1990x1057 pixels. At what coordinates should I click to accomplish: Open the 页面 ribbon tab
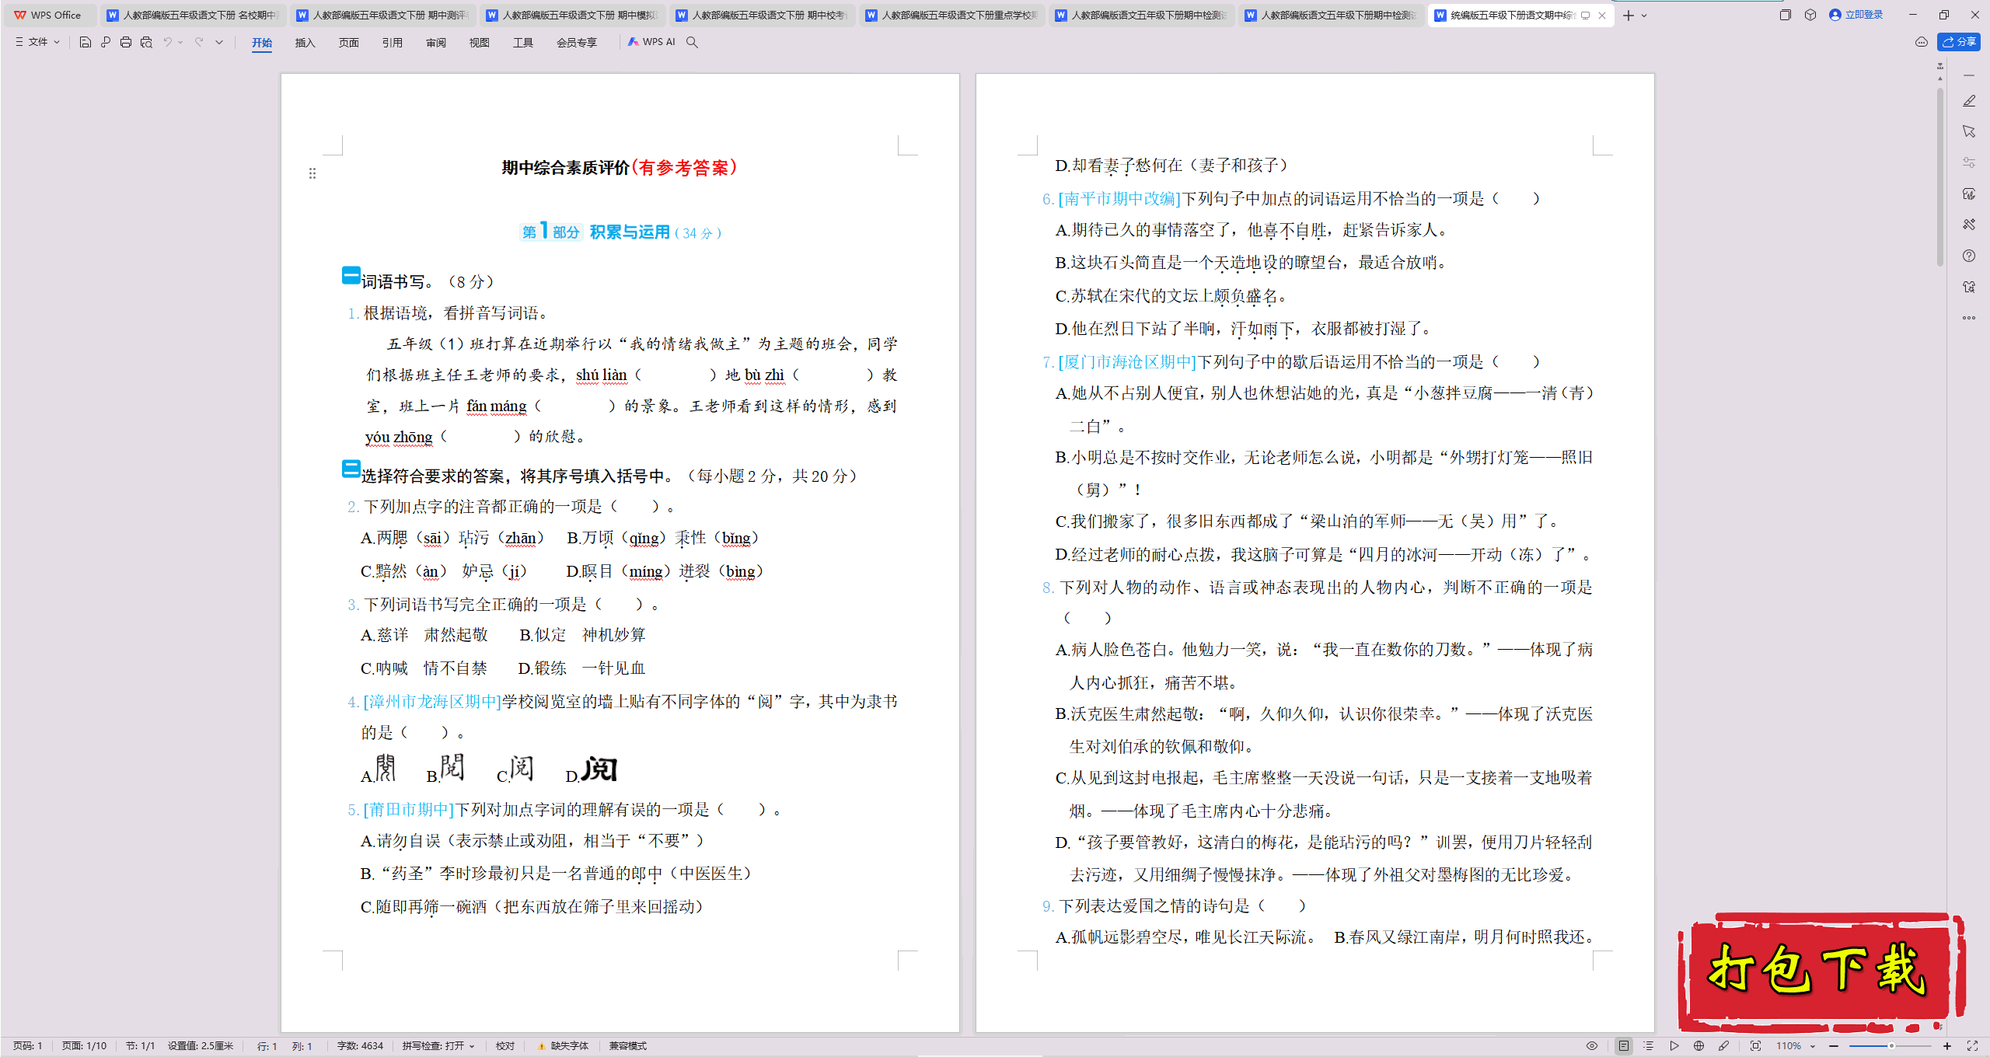point(349,43)
